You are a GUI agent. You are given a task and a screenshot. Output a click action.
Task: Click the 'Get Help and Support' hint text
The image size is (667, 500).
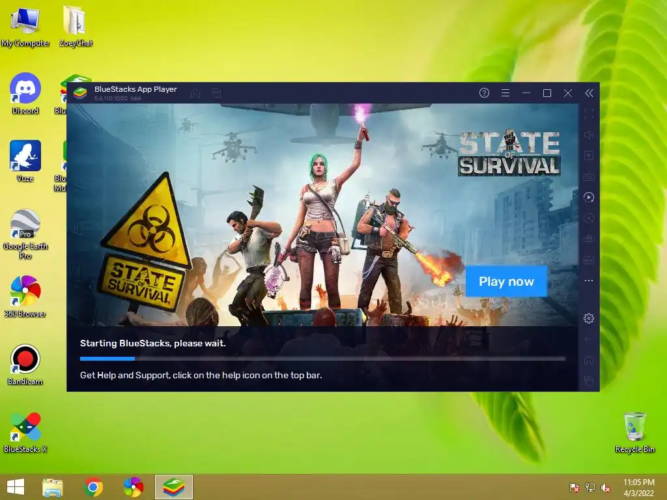[x=201, y=375]
